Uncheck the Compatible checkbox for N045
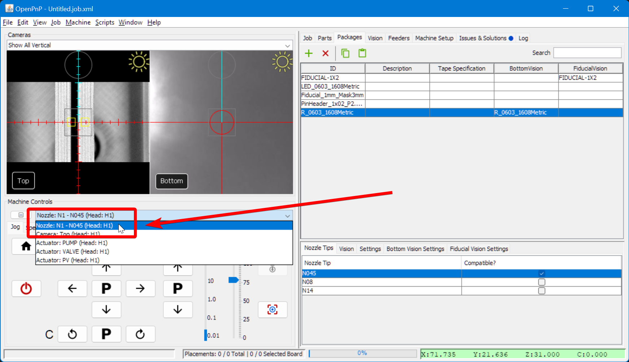Image resolution: width=629 pixels, height=362 pixels. pos(541,273)
